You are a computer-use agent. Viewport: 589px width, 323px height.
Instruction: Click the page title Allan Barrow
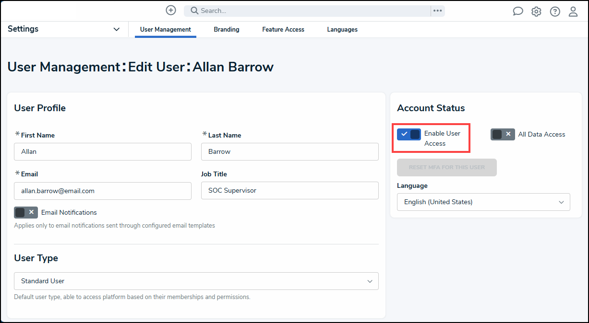click(233, 67)
